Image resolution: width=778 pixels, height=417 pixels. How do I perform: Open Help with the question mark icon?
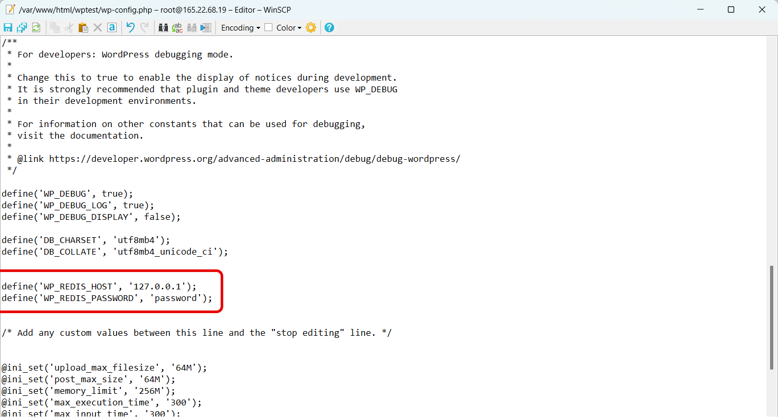coord(329,28)
